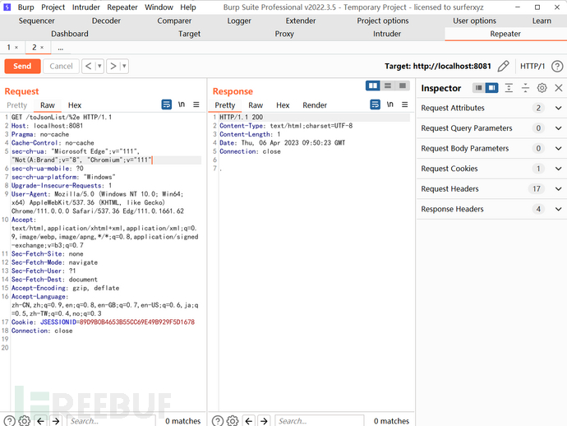
Task: Send the request
Action: point(22,67)
